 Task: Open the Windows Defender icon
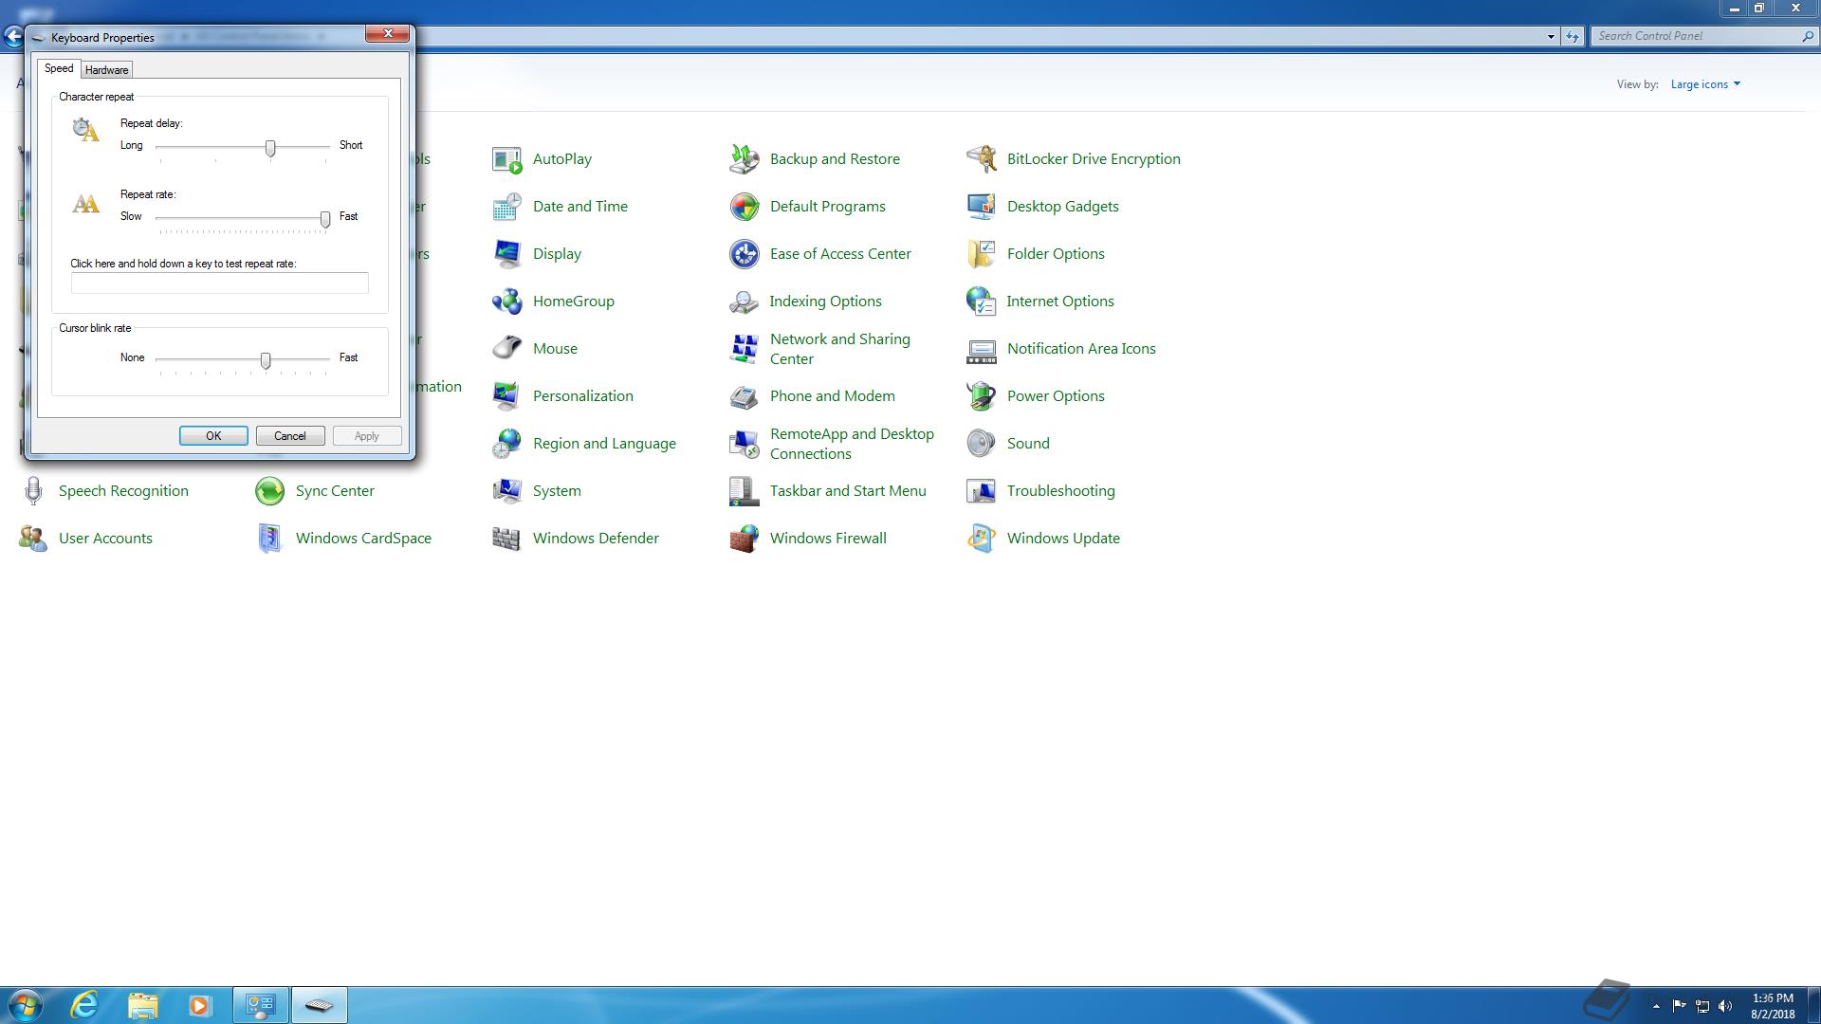[x=506, y=539]
